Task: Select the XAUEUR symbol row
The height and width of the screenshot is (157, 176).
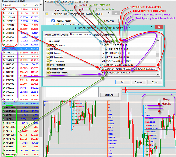Action: tap(21, 56)
